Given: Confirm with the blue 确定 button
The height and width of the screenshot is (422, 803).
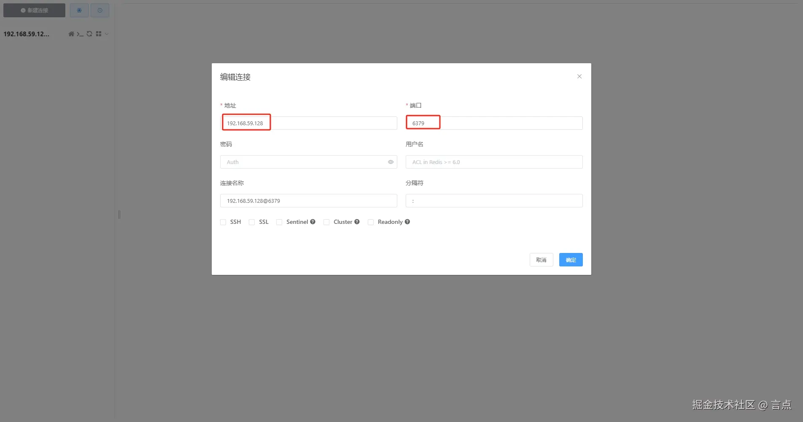Looking at the screenshot, I should pyautogui.click(x=571, y=260).
